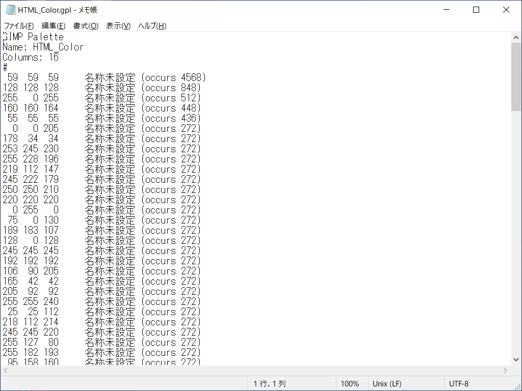
Task: Click the '128 128 128' color row
Action: pos(102,88)
